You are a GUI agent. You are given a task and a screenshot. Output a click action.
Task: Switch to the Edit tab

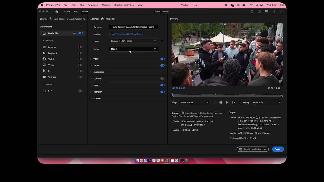[76, 12]
